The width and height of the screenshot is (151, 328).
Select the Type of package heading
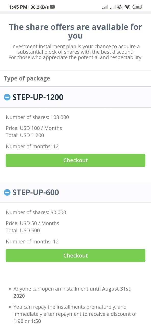tap(27, 78)
